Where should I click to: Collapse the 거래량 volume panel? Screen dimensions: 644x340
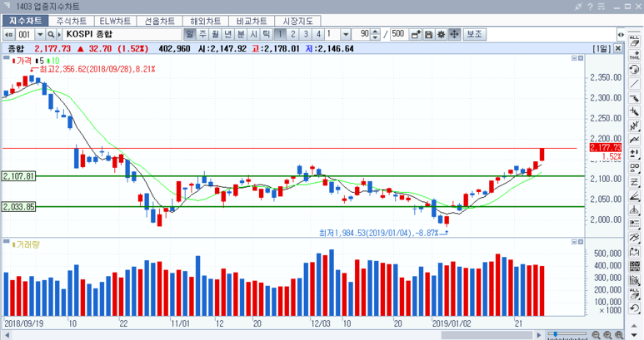point(575,242)
